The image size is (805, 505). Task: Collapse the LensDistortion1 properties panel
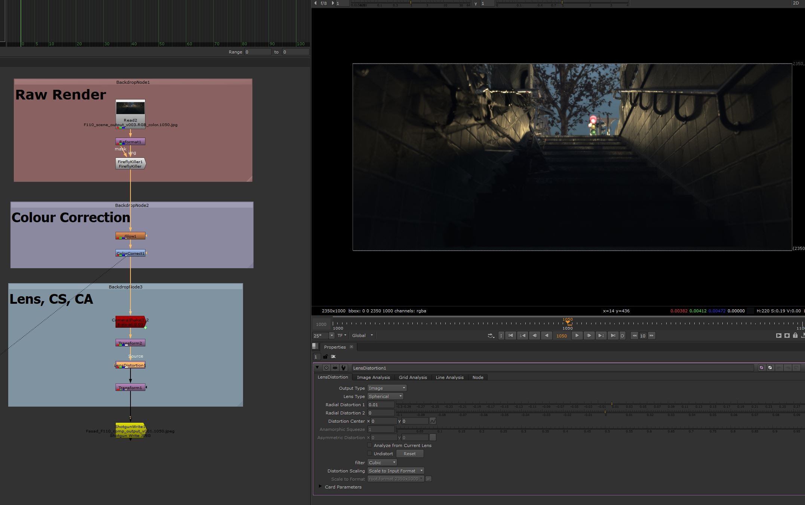(317, 368)
